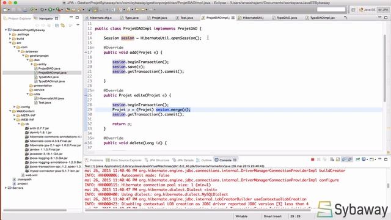Click the Print toolbar icon
Image resolution: width=391 pixels, height=220 pixels.
25,10
